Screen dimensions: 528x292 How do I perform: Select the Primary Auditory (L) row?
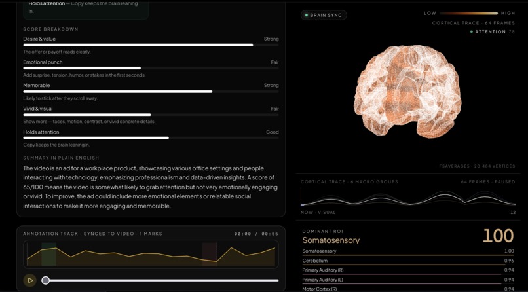[x=408, y=280]
